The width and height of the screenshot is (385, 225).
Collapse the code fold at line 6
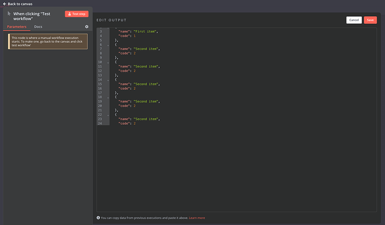[x=108, y=45]
